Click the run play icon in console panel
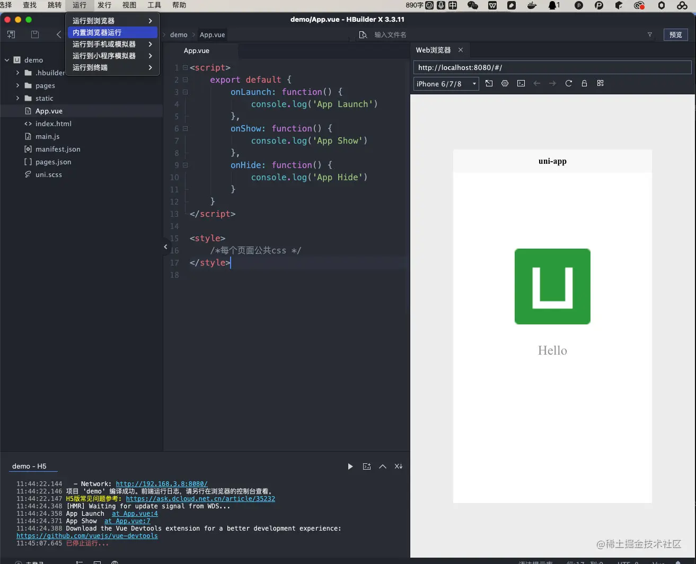The height and width of the screenshot is (564, 696). (x=350, y=466)
